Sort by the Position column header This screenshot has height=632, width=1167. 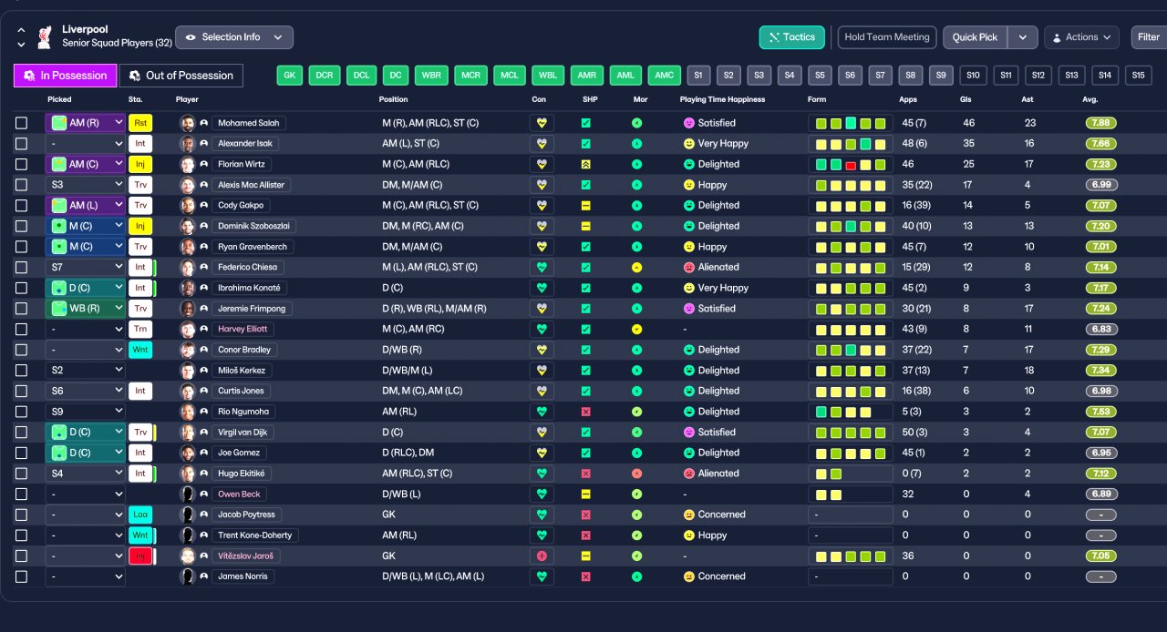pos(394,99)
